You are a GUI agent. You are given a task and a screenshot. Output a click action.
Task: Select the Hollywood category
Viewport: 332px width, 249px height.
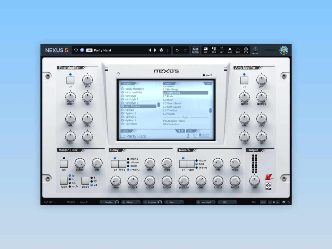(x=131, y=124)
